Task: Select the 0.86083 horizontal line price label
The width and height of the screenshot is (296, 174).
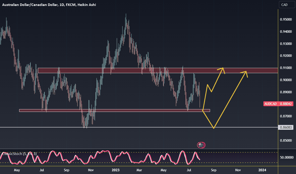Action: (286, 127)
